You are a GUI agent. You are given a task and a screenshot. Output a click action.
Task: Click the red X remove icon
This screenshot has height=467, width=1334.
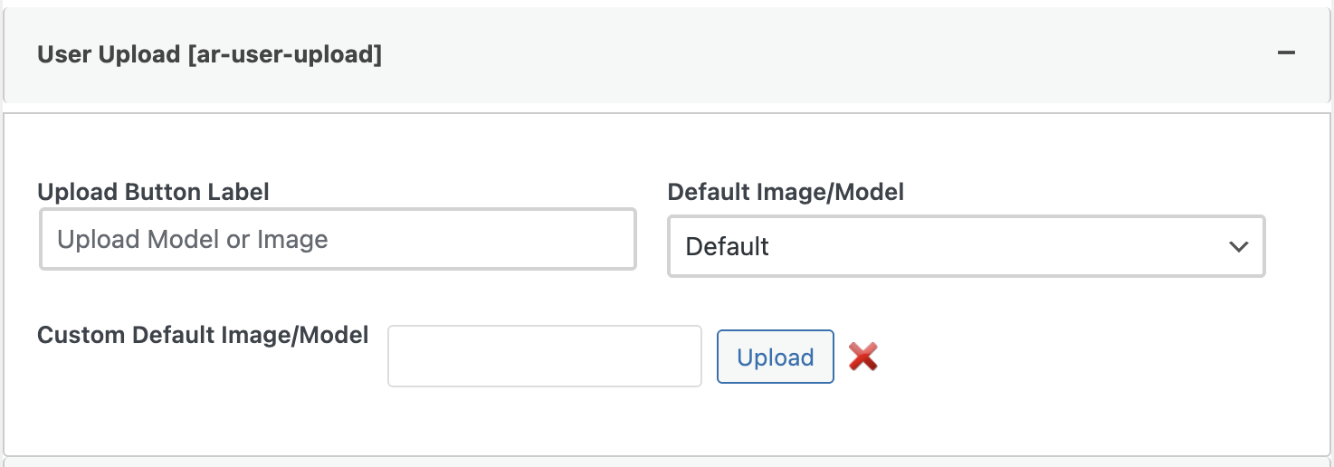863,357
